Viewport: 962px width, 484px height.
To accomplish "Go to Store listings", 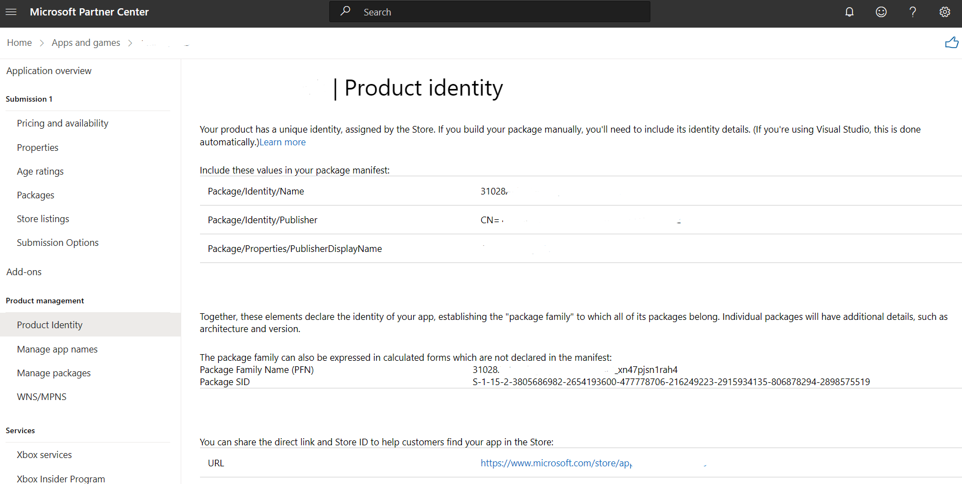I will [x=43, y=219].
